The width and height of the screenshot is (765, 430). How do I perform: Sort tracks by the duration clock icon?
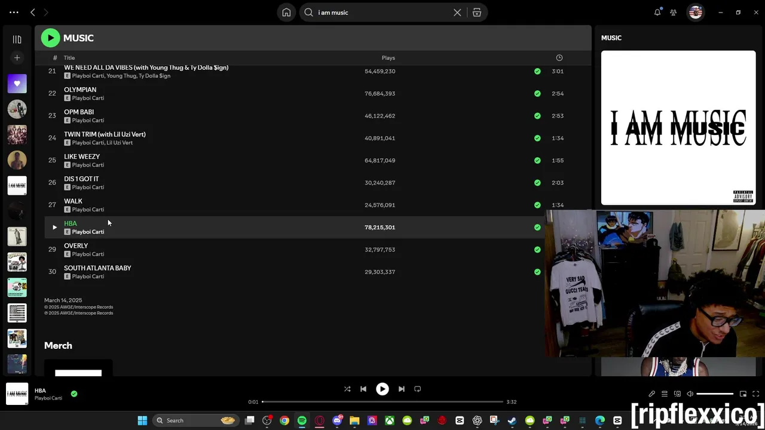click(x=559, y=58)
